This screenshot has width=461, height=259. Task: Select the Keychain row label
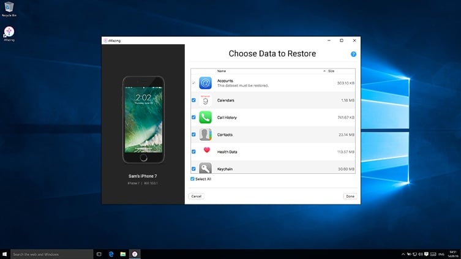(225, 169)
